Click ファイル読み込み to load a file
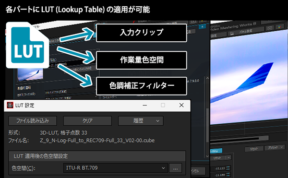Image resolution: width=288 pixels, height=178 pixels. click(x=33, y=121)
